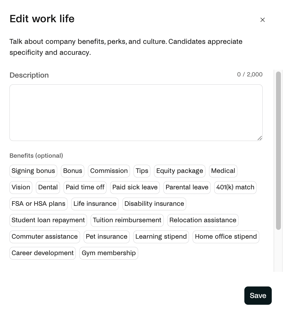Select the Paid time off tag
The image size is (283, 316).
(85, 188)
